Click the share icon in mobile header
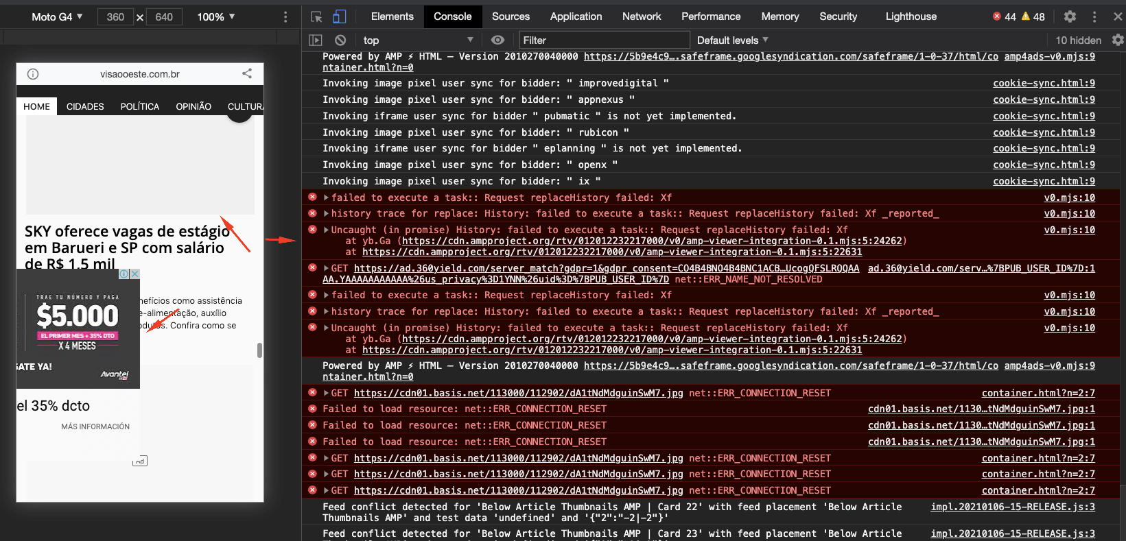 [247, 73]
